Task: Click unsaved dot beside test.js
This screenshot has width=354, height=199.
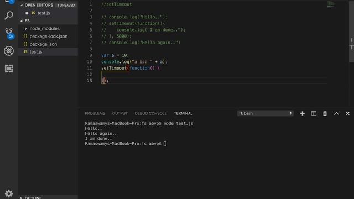Action: point(27,13)
